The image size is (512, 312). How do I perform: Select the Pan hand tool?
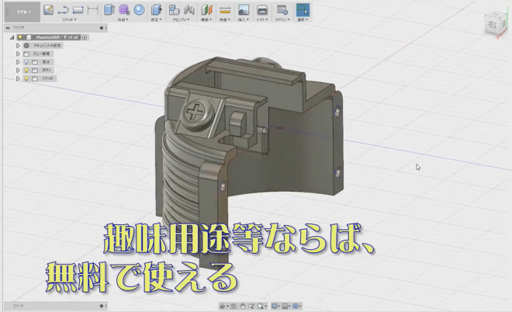pyautogui.click(x=243, y=307)
